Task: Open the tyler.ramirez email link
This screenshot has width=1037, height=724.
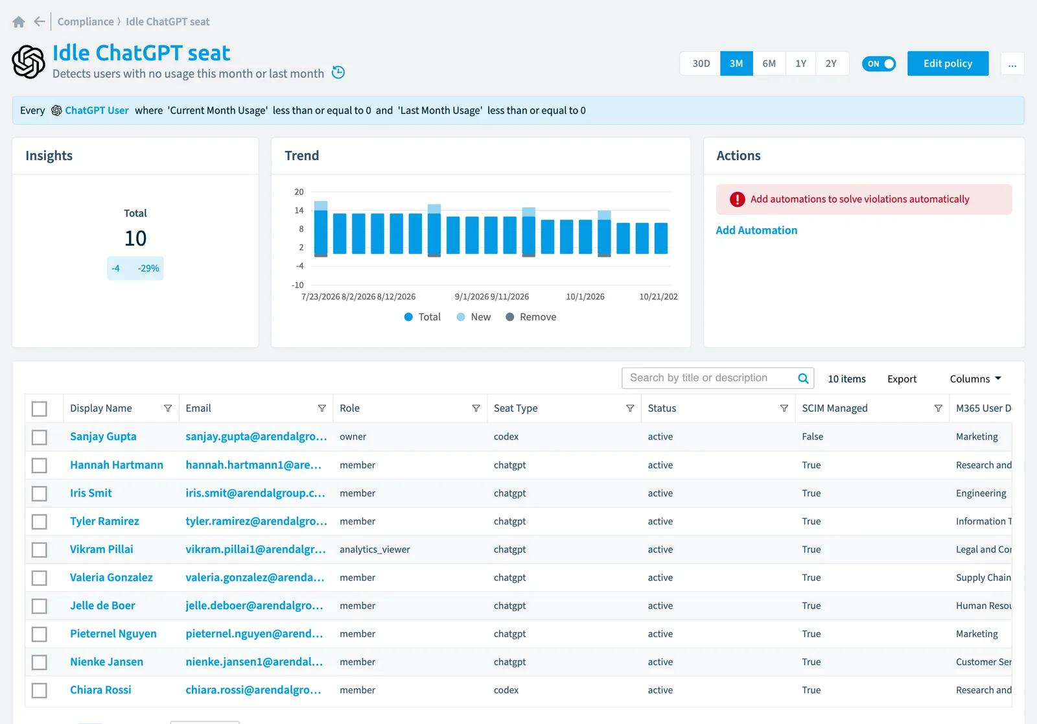Action: (x=256, y=521)
